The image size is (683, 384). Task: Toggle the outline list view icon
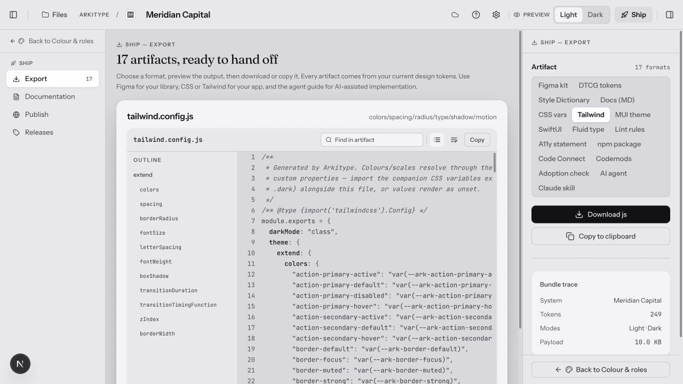pos(437,140)
